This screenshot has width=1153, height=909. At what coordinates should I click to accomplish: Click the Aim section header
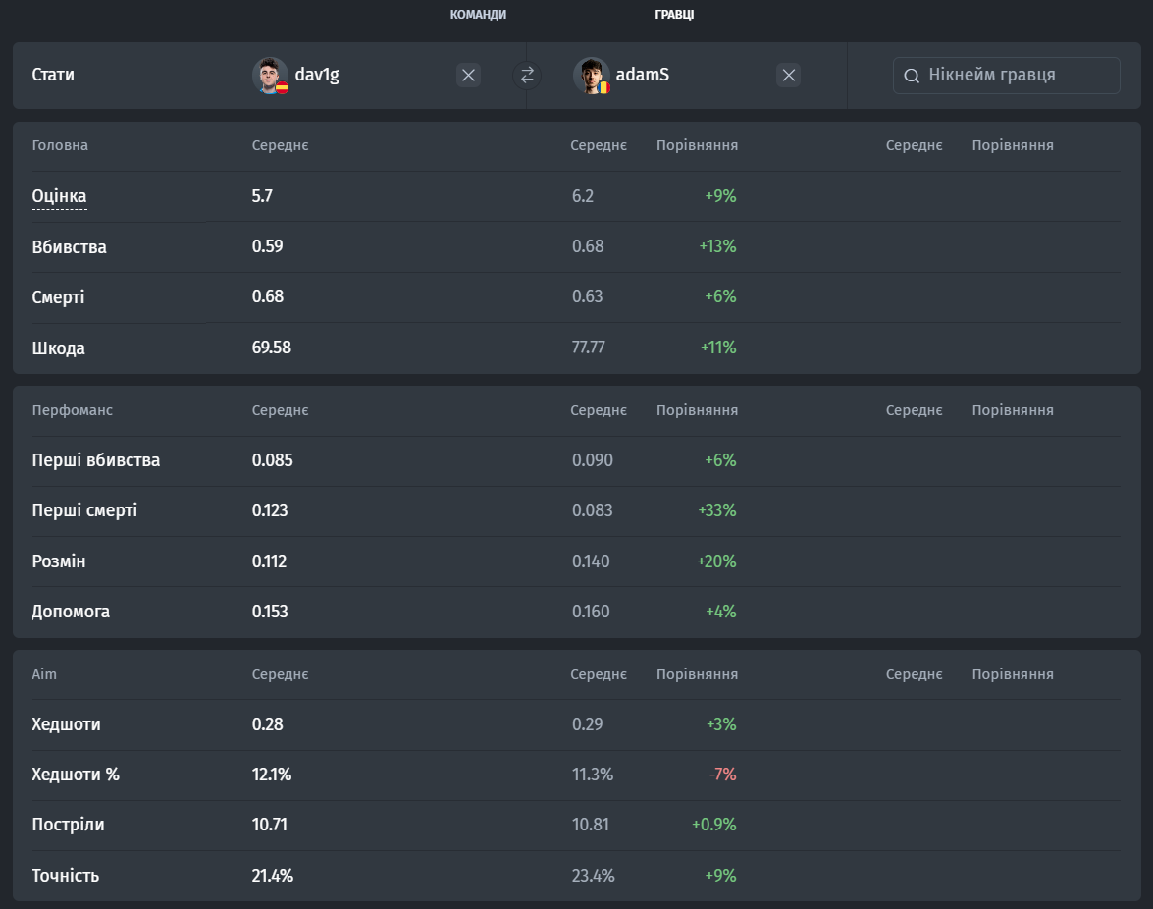[44, 674]
